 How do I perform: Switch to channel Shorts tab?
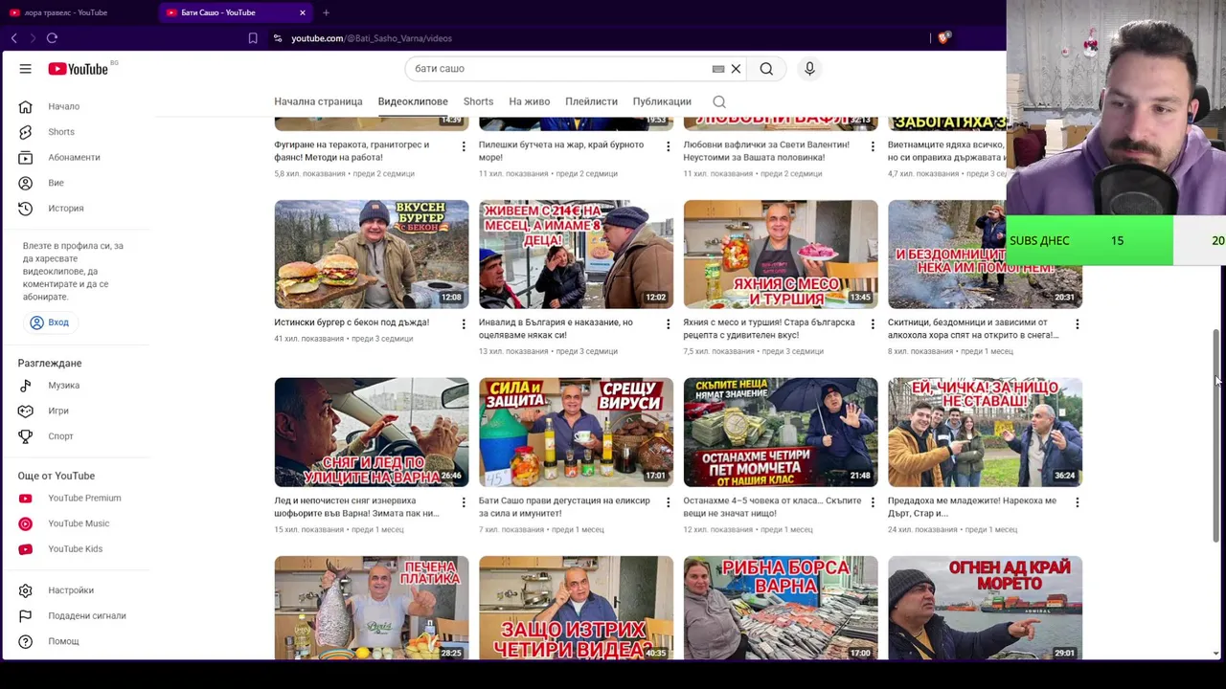click(x=478, y=101)
